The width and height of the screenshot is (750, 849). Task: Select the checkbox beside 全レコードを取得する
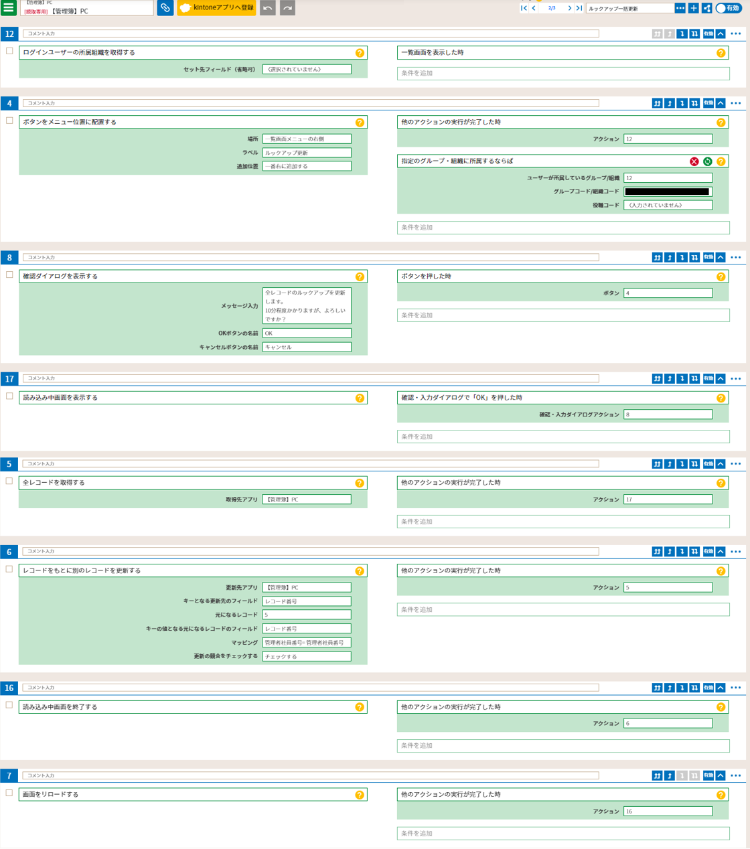click(x=9, y=481)
